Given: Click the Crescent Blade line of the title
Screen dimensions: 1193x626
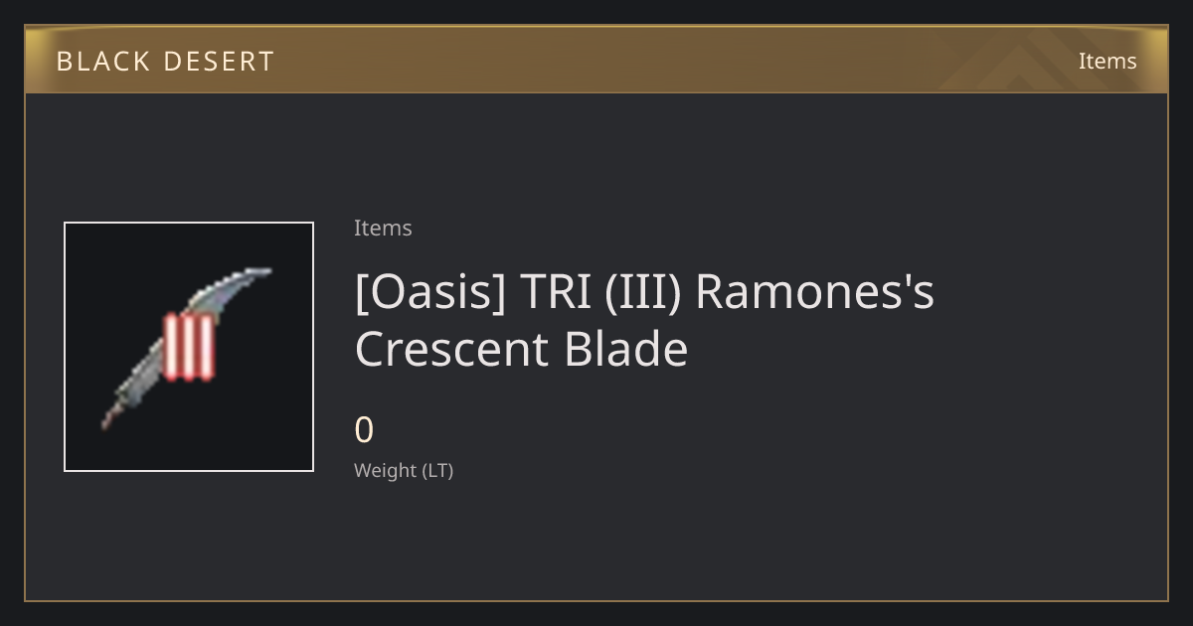Looking at the screenshot, I should (x=521, y=350).
